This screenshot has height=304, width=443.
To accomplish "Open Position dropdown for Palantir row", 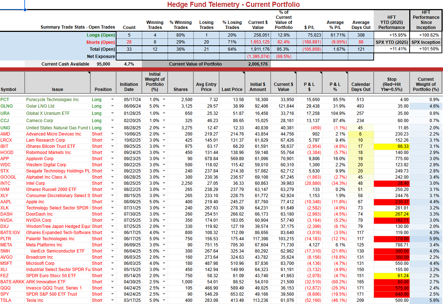I will click(x=112, y=239).
